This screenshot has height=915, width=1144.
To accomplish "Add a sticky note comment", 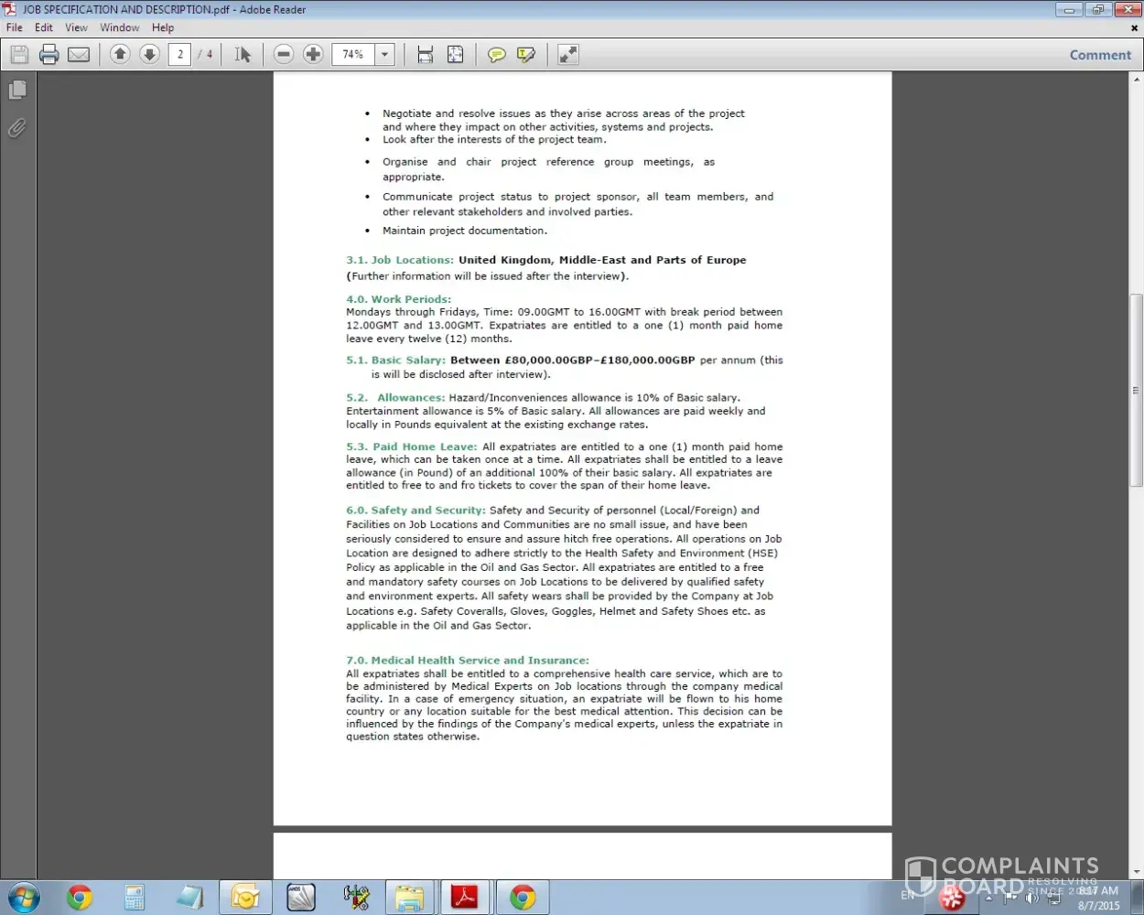I will [496, 55].
